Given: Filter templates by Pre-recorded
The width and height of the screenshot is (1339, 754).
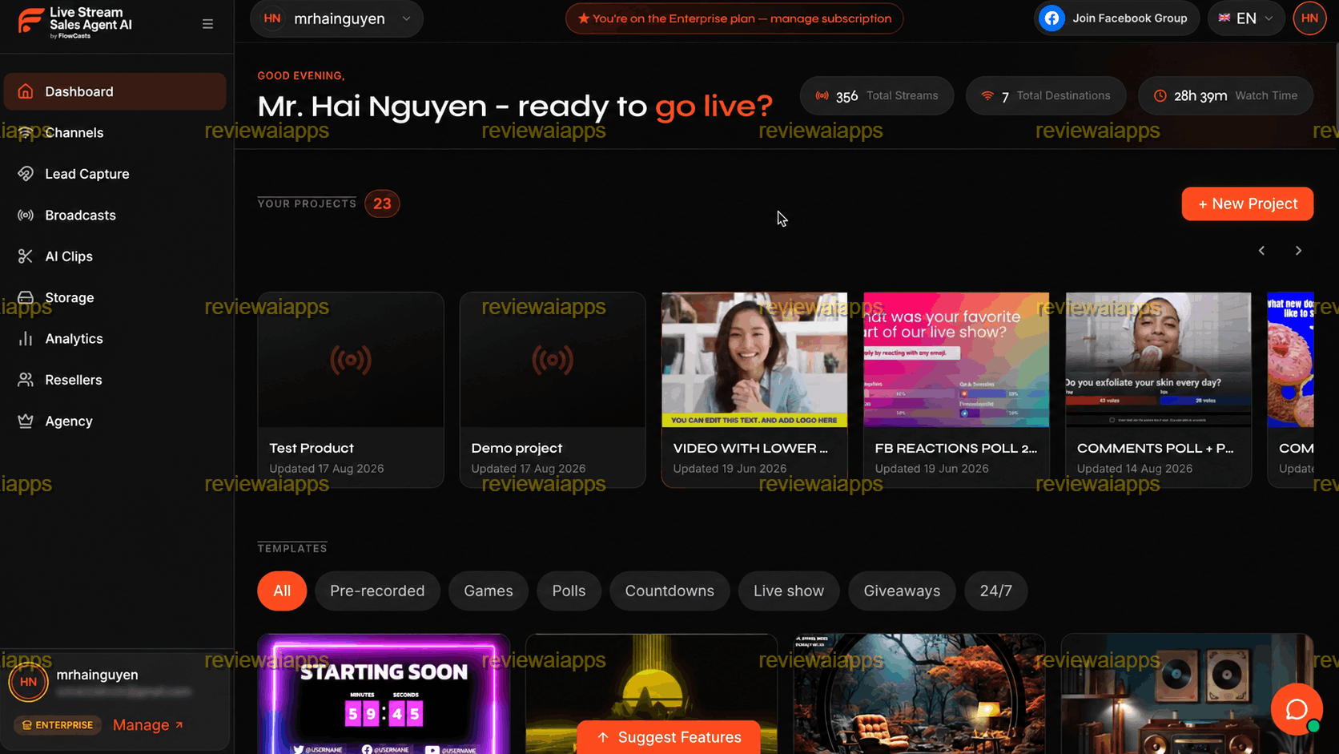Looking at the screenshot, I should 377,591.
